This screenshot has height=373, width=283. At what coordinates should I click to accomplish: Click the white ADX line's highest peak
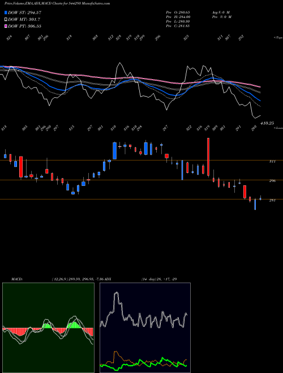pyautogui.click(x=116, y=293)
